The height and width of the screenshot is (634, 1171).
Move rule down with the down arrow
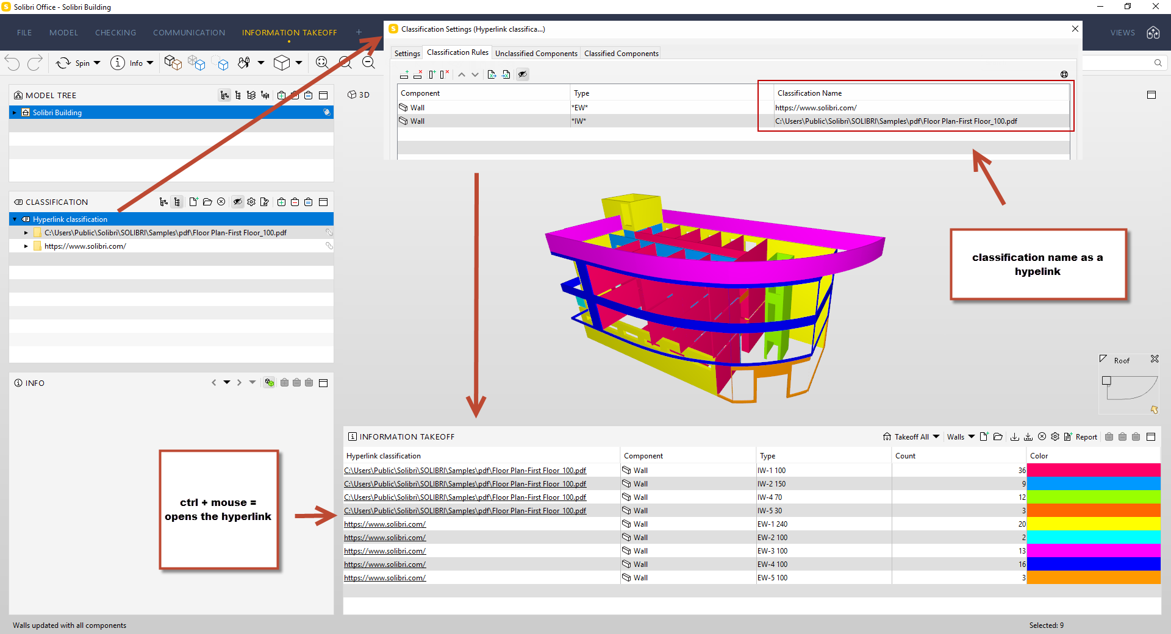click(x=475, y=74)
